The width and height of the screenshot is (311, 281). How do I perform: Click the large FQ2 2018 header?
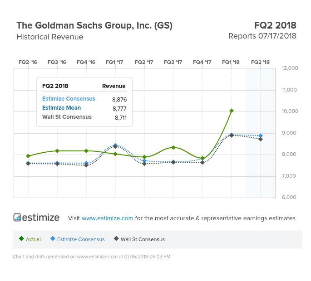tap(275, 25)
